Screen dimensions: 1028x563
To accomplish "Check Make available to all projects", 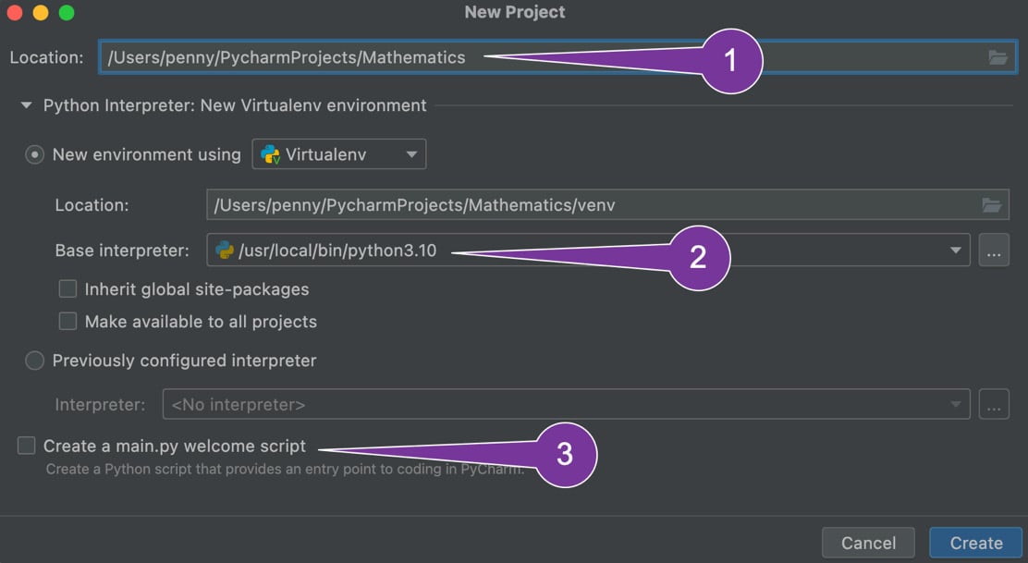I will (x=67, y=321).
